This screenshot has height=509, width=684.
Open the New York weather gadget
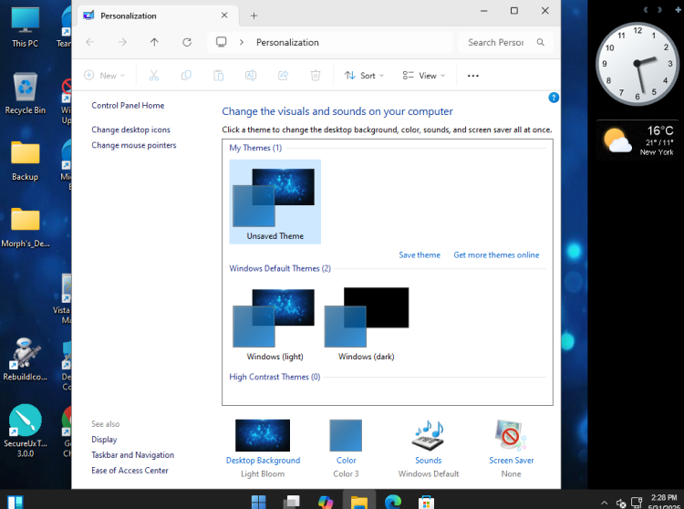(637, 140)
